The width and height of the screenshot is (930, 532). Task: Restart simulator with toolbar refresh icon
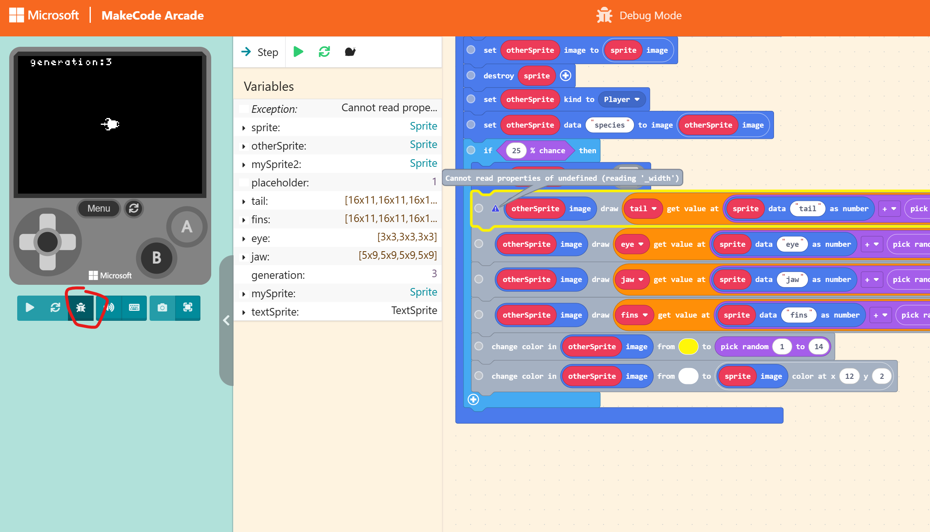click(x=55, y=308)
